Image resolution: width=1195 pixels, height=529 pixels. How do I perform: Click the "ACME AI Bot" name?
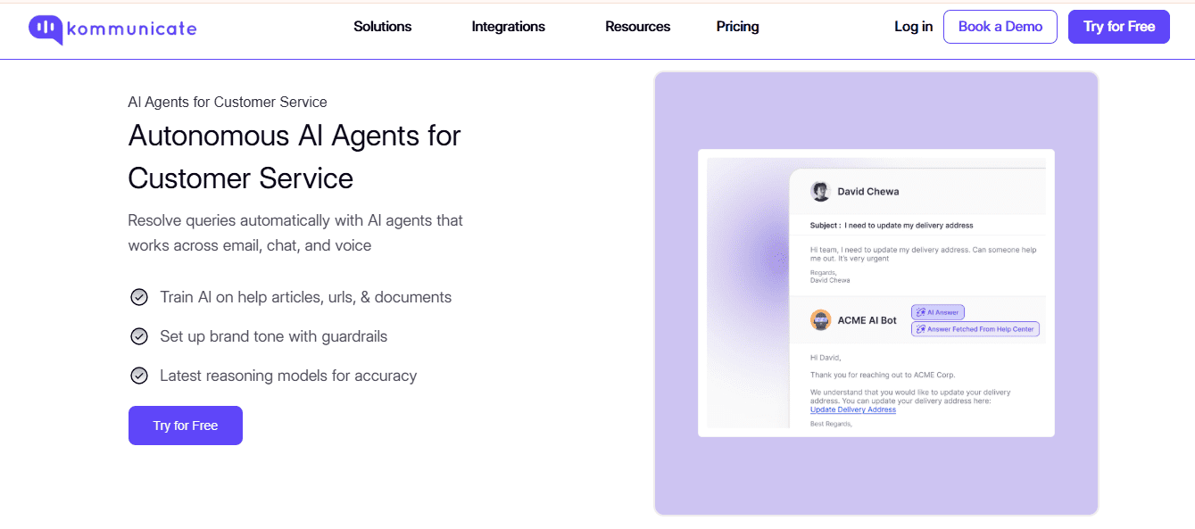pyautogui.click(x=867, y=320)
